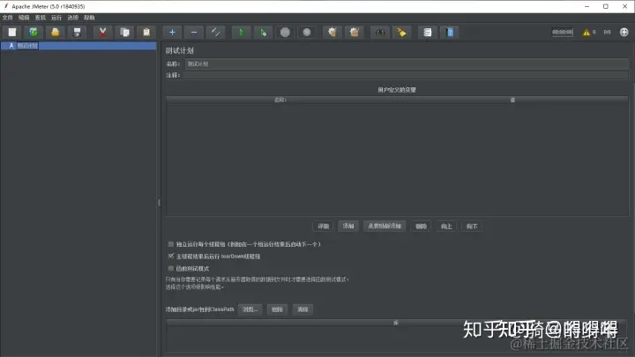This screenshot has width=635, height=357.
Task: Enable 函数测试模式 checkbox
Action: pyautogui.click(x=171, y=268)
